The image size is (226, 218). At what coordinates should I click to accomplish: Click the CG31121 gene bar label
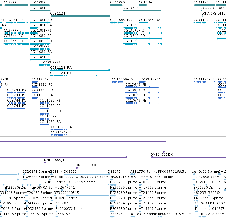coord(58,13)
